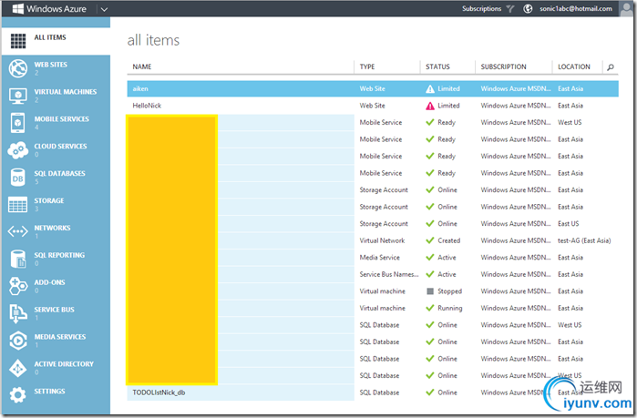This screenshot has height=418, width=637.
Task: Click the user avatar icon
Action: click(x=627, y=8)
